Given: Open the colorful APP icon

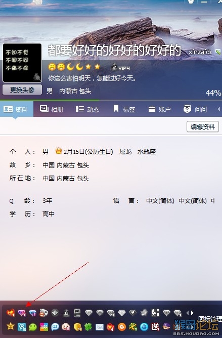Looking at the screenshot, I should click(x=44, y=327).
